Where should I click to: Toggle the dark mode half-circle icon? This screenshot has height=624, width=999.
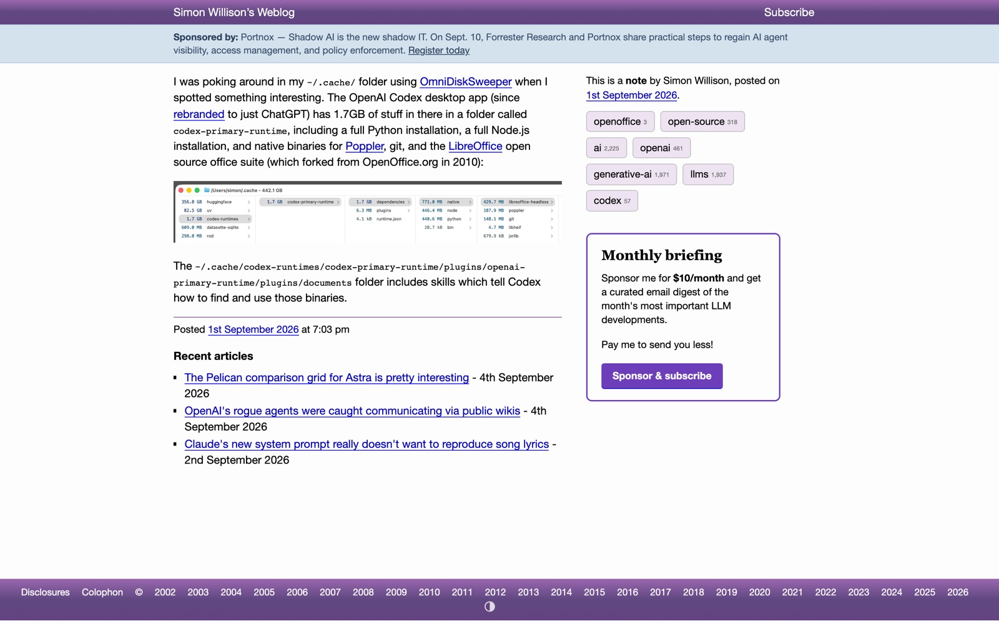pos(490,607)
